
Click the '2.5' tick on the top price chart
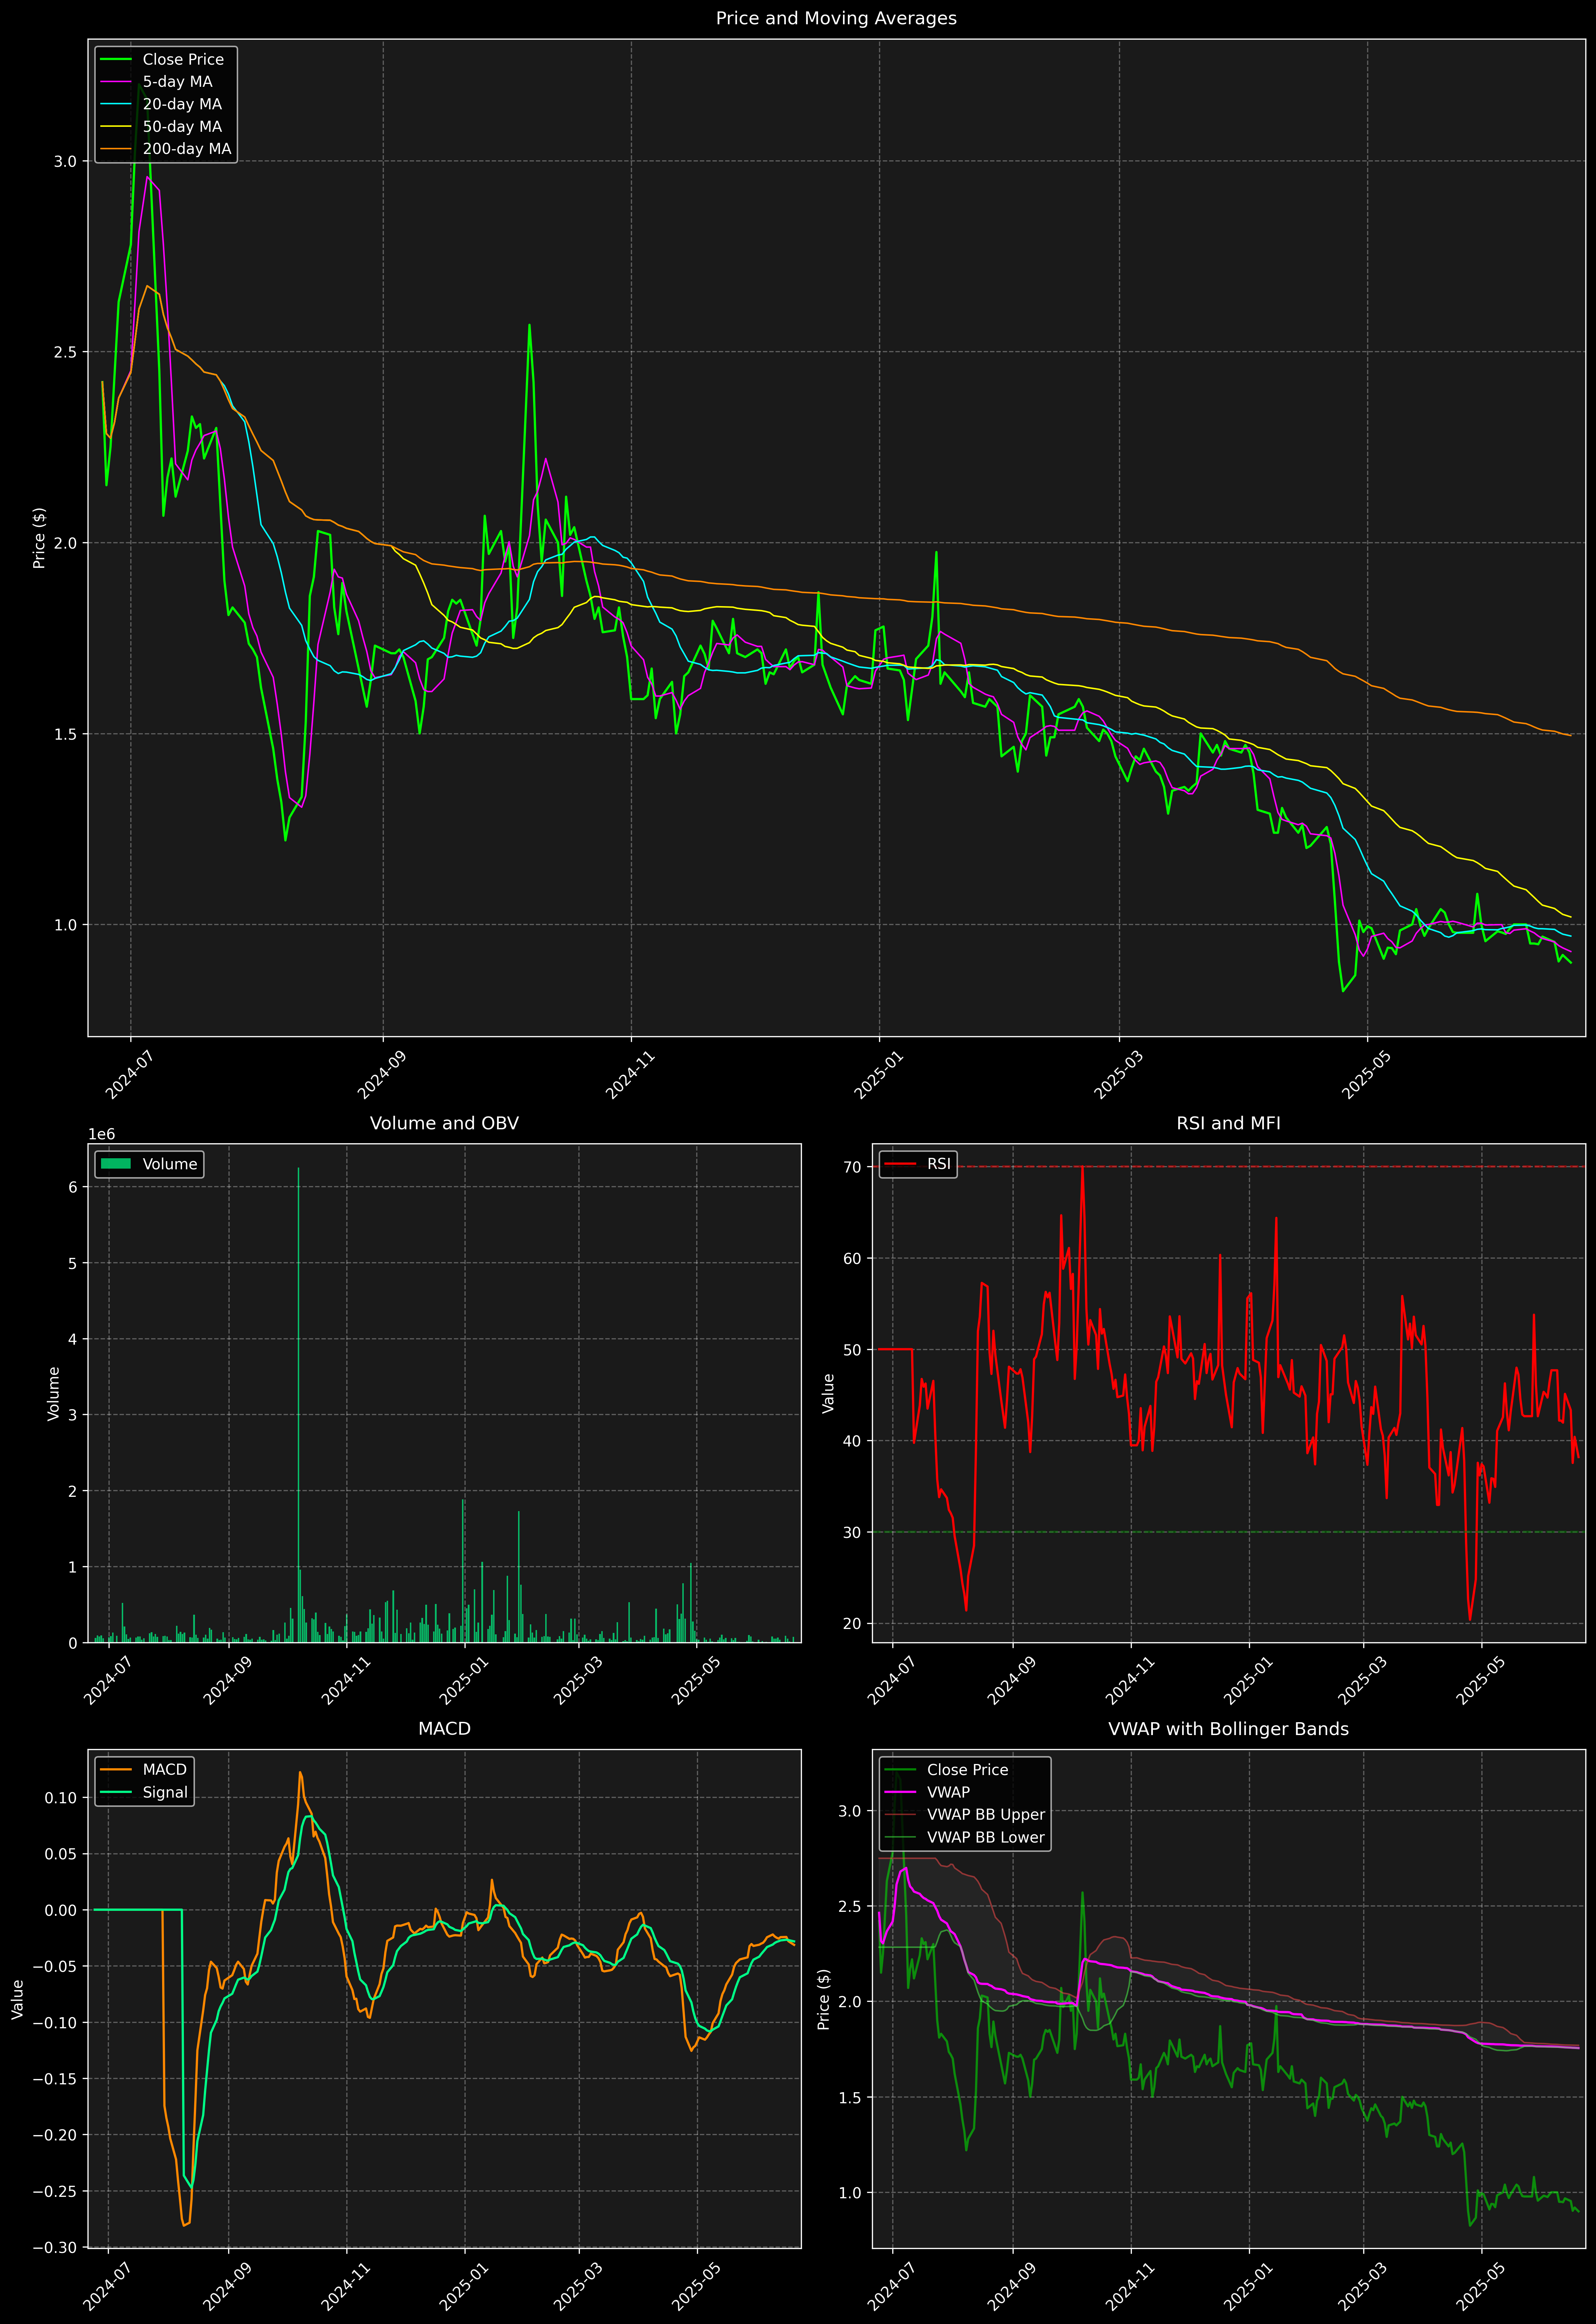(65, 352)
